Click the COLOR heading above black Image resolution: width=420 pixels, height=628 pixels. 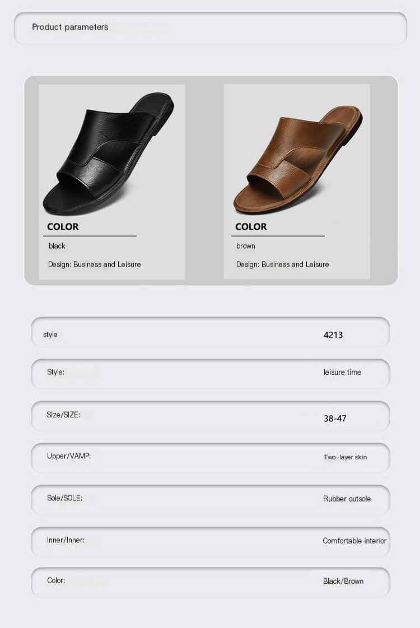click(63, 227)
